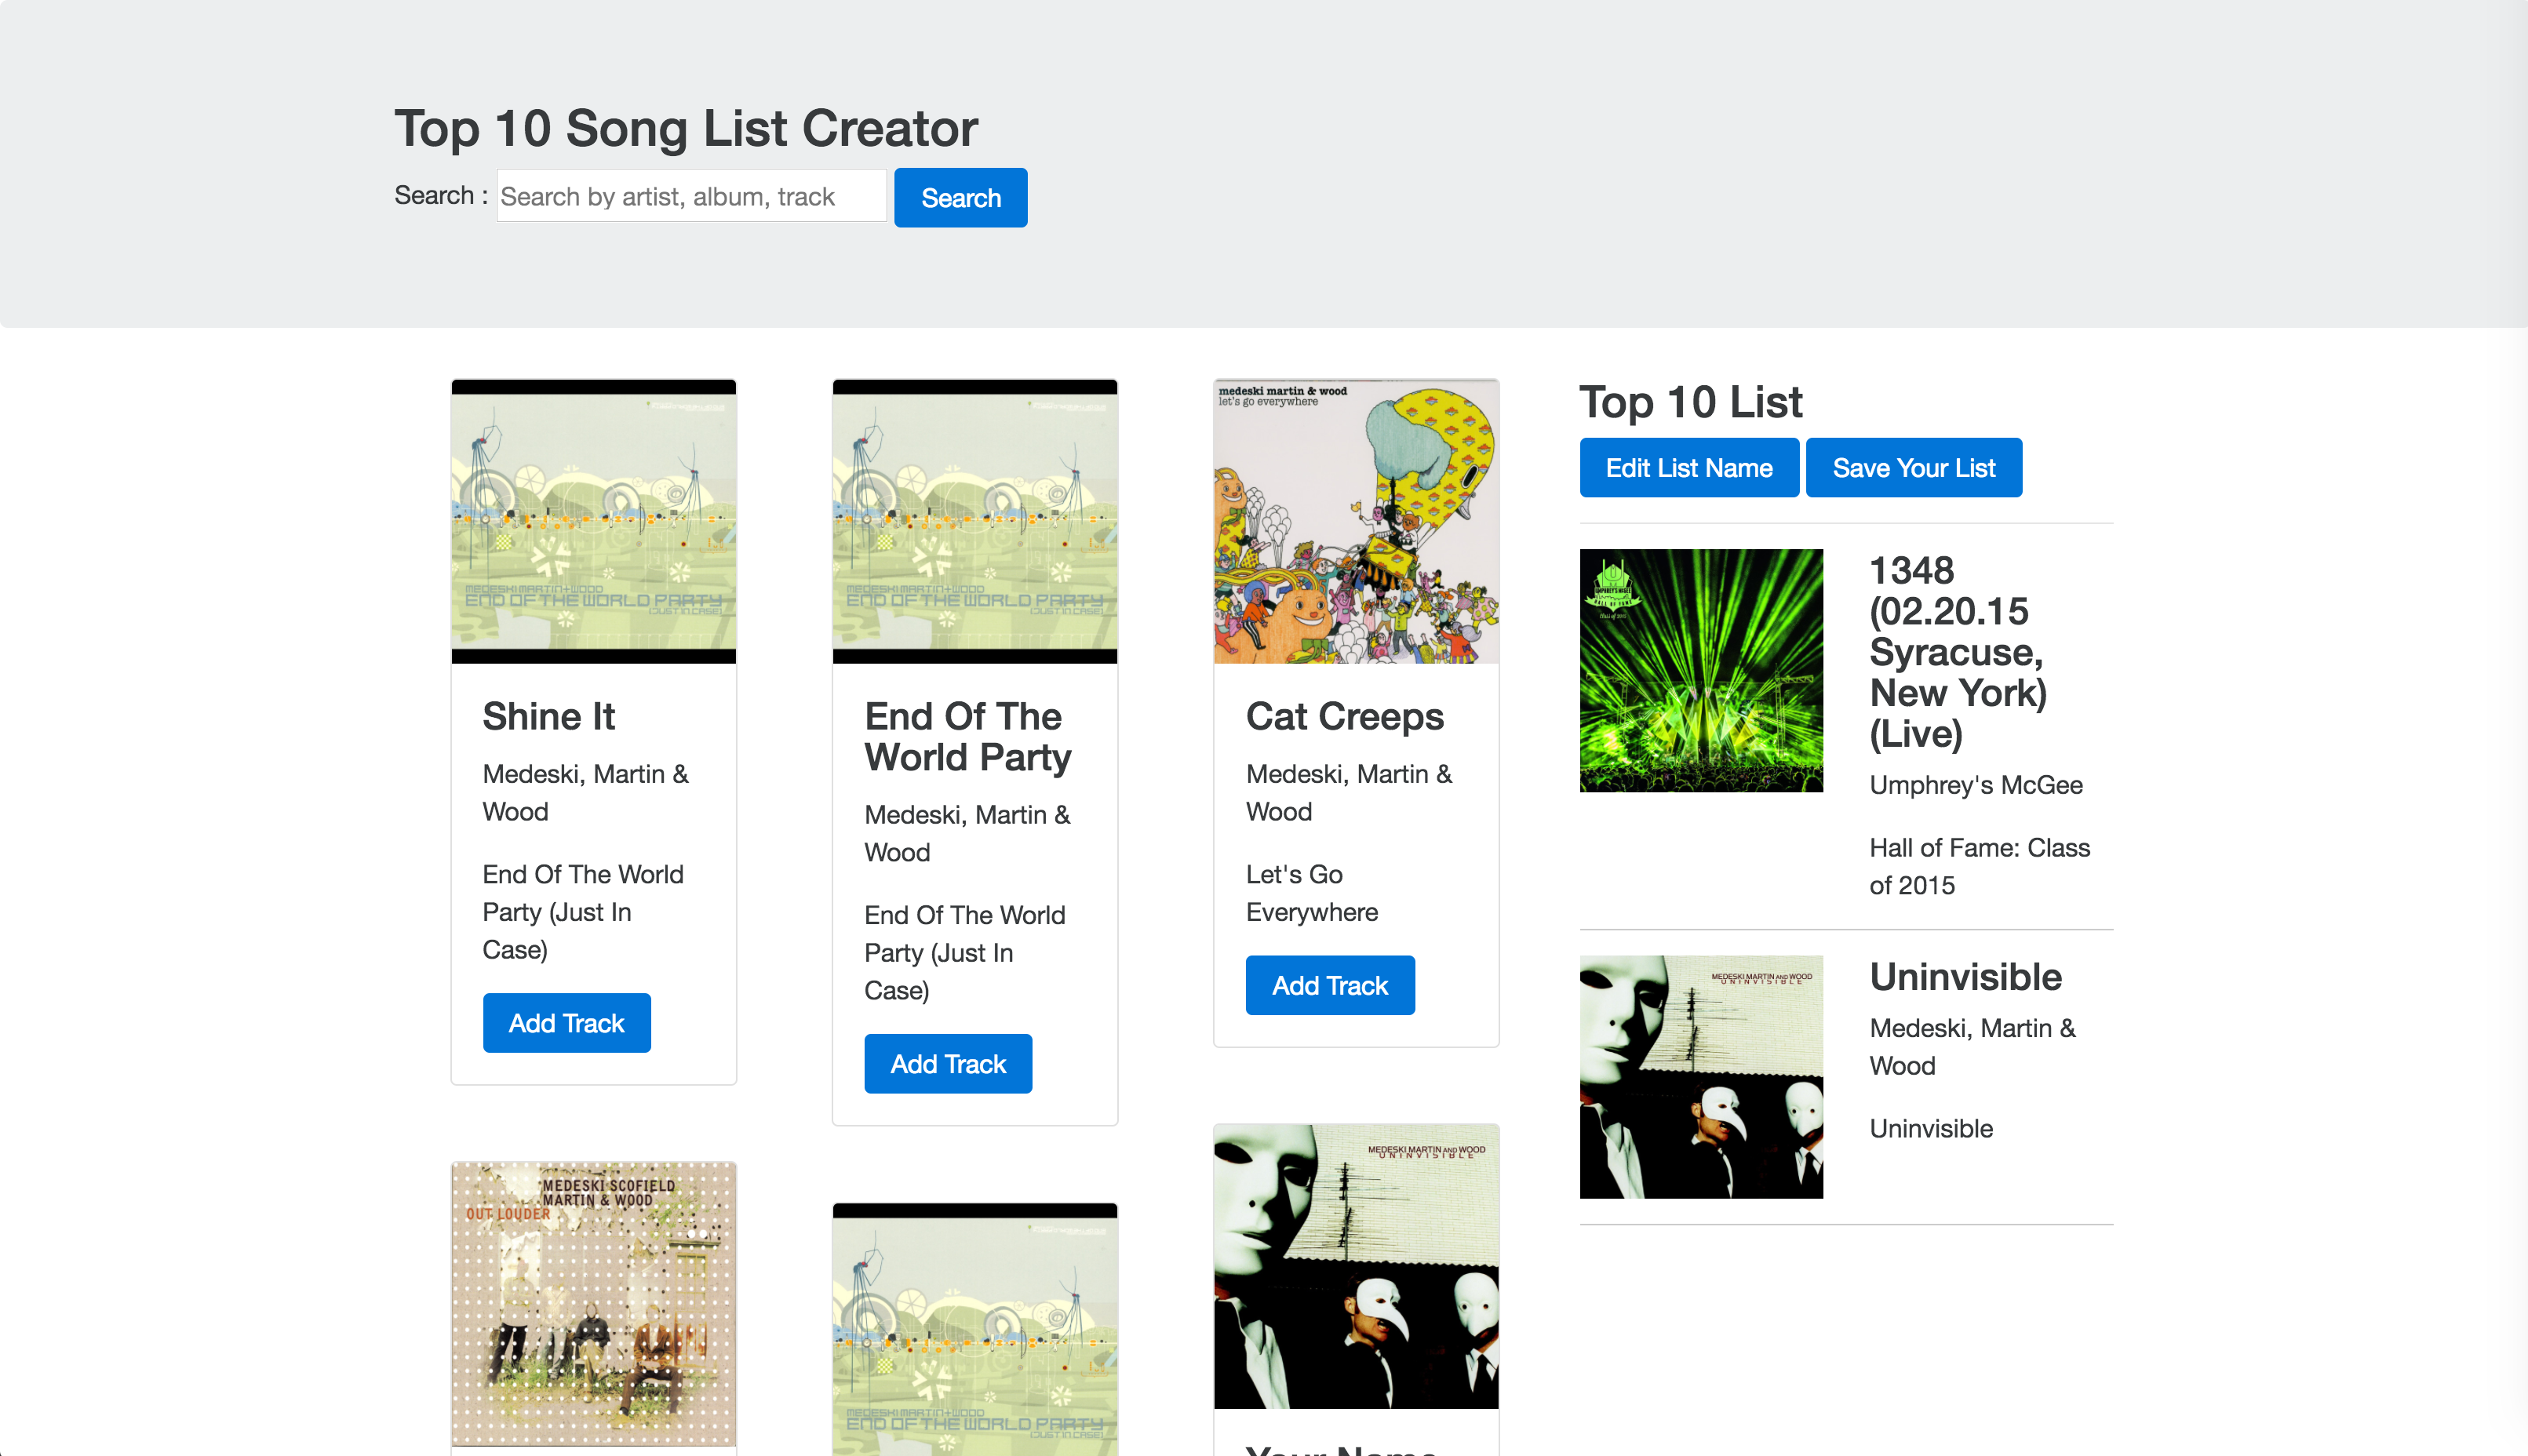This screenshot has width=2528, height=1456.
Task: Add End Of The World Party track
Action: pos(947,1063)
